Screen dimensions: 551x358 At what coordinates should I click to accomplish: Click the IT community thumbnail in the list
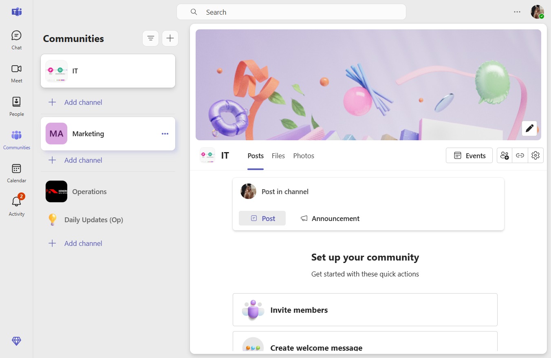56,71
